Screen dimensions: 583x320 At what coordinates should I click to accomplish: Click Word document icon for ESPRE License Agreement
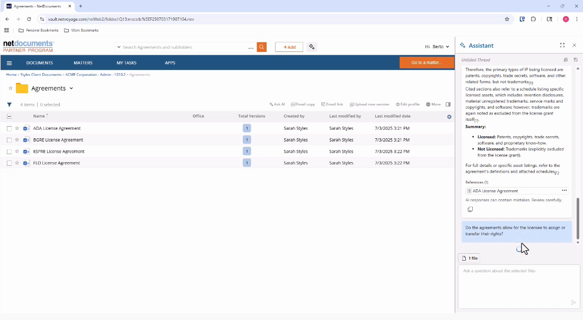coord(26,152)
